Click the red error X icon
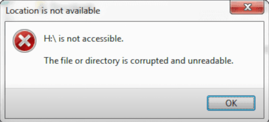 coord(25,41)
